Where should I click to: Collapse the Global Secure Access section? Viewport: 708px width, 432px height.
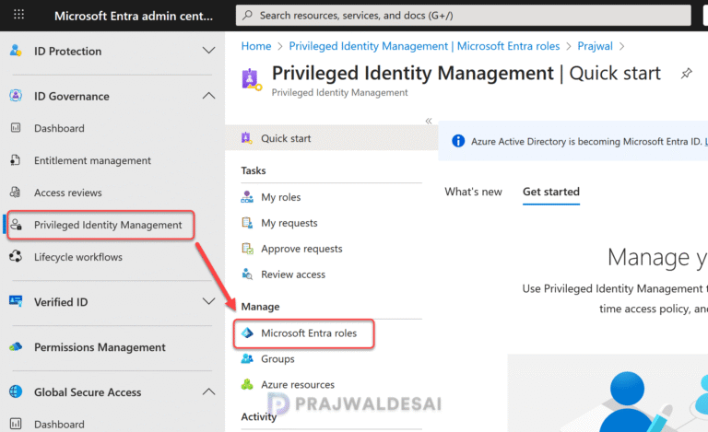(208, 391)
